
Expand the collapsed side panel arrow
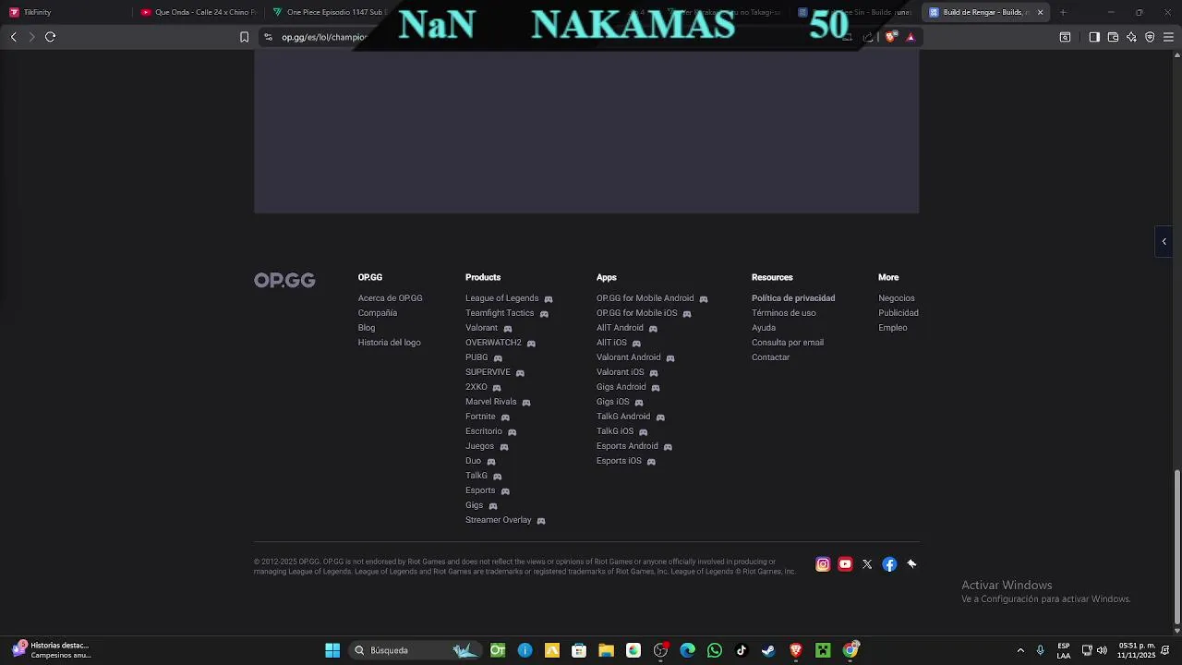(x=1164, y=241)
